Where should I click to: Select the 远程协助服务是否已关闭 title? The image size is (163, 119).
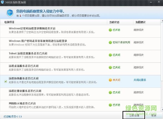click(x=24, y=78)
